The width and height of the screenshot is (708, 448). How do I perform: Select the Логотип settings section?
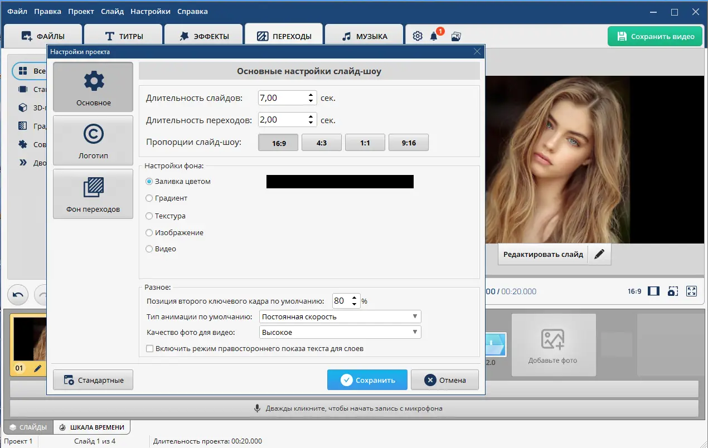93,140
